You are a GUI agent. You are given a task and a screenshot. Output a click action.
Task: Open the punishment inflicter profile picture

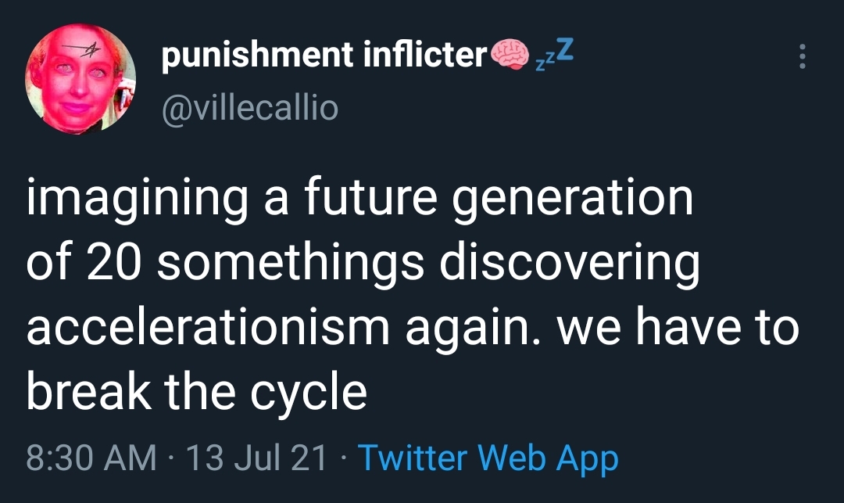(81, 83)
